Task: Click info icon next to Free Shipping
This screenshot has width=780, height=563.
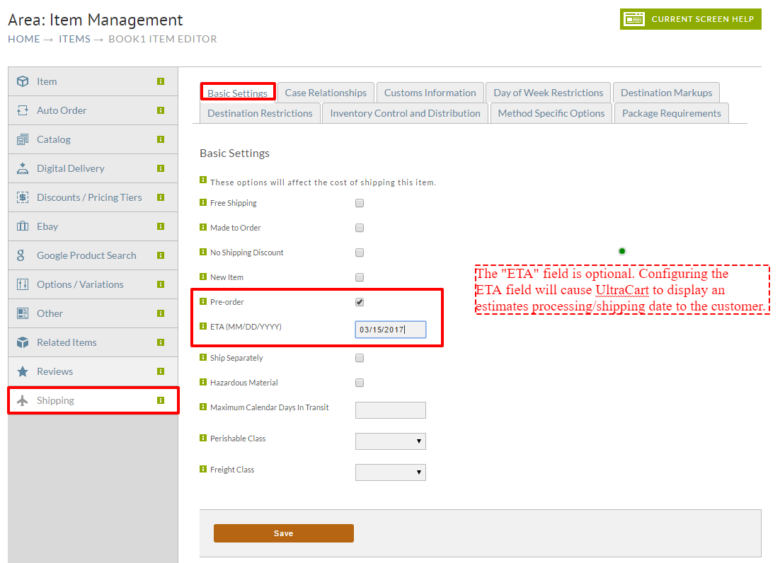Action: [203, 202]
